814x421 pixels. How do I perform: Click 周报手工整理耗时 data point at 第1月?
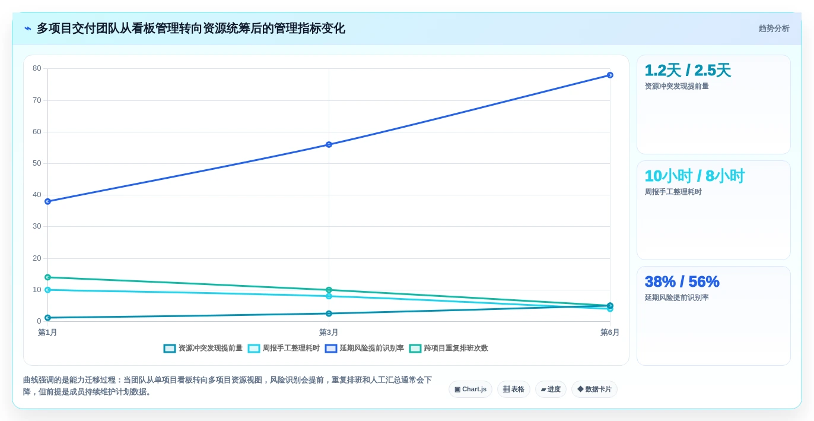click(47, 290)
